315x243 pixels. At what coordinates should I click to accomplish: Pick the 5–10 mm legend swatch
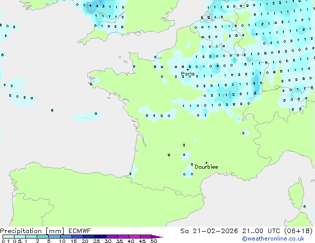54,237
